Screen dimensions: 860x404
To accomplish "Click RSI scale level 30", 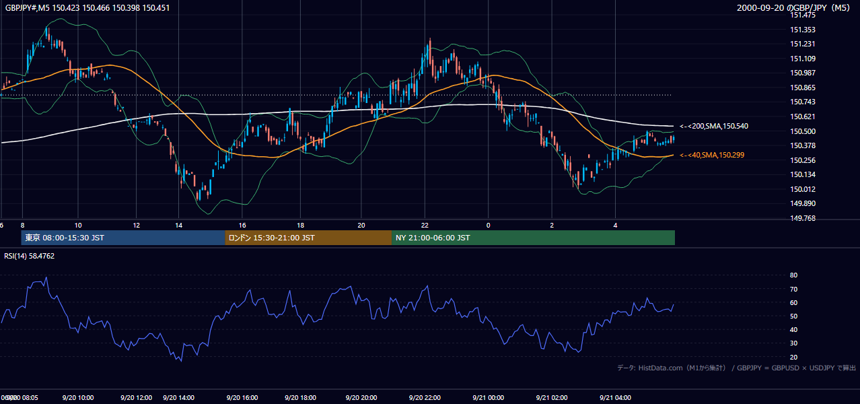I will point(794,343).
